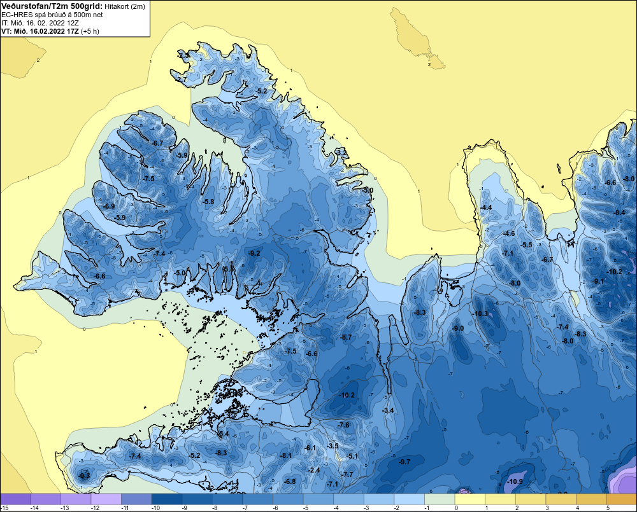Choose the legend color between -6 and -5
The width and height of the screenshot is (637, 512).
click(288, 499)
